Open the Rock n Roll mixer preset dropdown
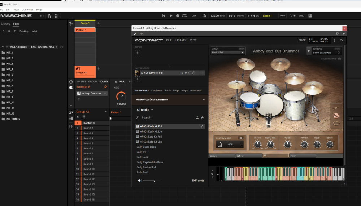 [x=227, y=53]
